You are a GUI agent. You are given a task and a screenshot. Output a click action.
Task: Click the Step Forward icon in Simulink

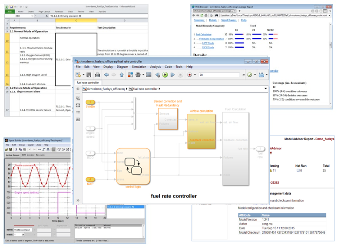[x=172, y=75]
